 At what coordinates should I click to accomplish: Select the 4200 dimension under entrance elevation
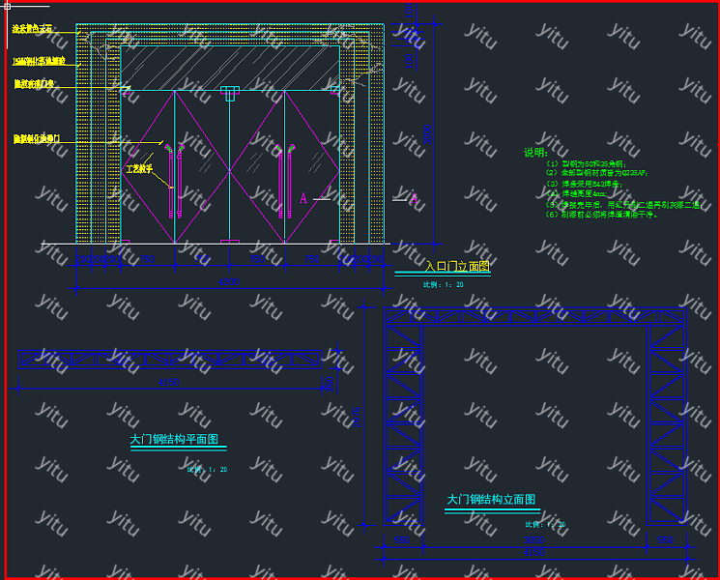pyautogui.click(x=229, y=282)
